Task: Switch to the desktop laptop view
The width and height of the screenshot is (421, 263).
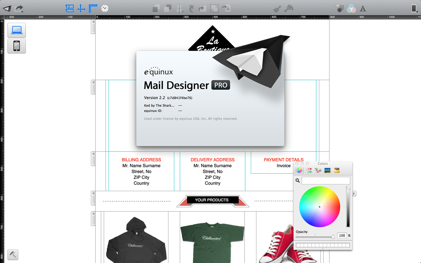Action: [16, 30]
